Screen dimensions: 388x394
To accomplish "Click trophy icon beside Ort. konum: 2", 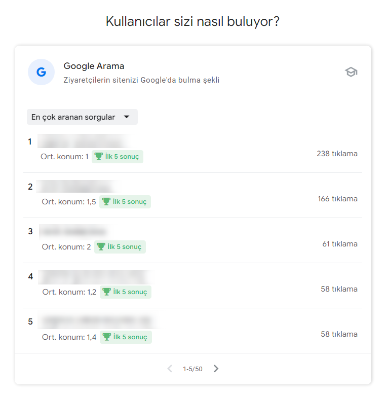I will [x=101, y=246].
